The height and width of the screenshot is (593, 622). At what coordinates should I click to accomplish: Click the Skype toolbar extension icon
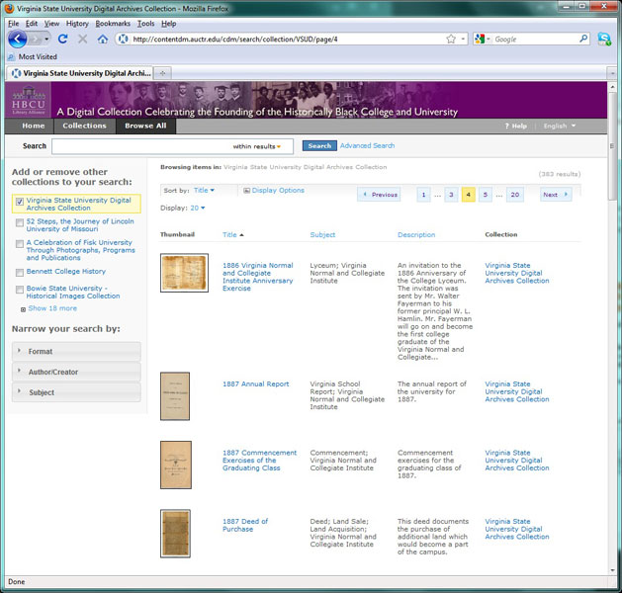pos(604,39)
